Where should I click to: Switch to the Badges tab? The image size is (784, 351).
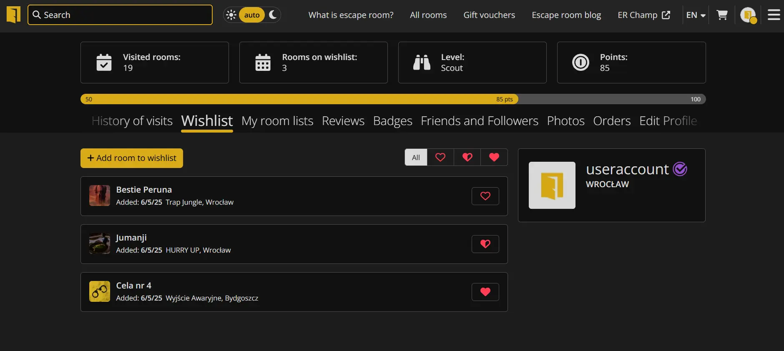[x=392, y=121]
